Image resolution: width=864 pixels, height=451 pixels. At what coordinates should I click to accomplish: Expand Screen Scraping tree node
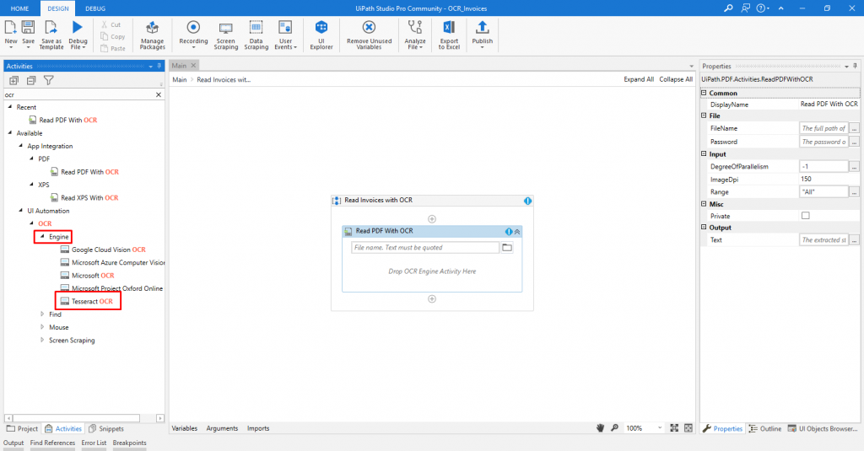pyautogui.click(x=42, y=340)
